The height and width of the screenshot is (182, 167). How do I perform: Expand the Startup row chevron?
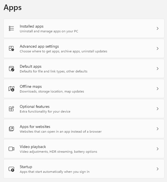point(158,169)
